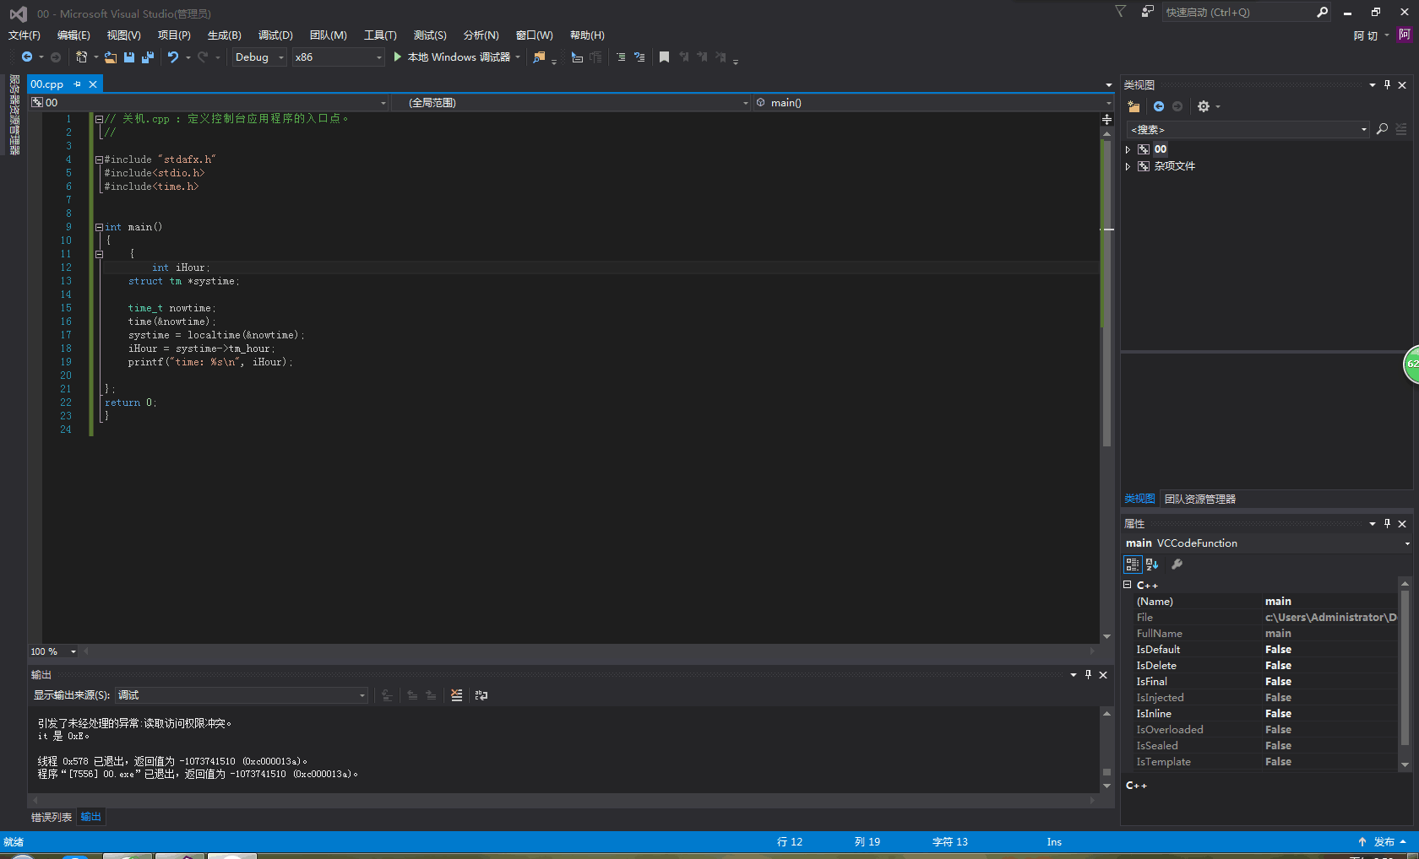Collapse the #include region
Viewport: 1419px width, 859px height.
pos(99,159)
